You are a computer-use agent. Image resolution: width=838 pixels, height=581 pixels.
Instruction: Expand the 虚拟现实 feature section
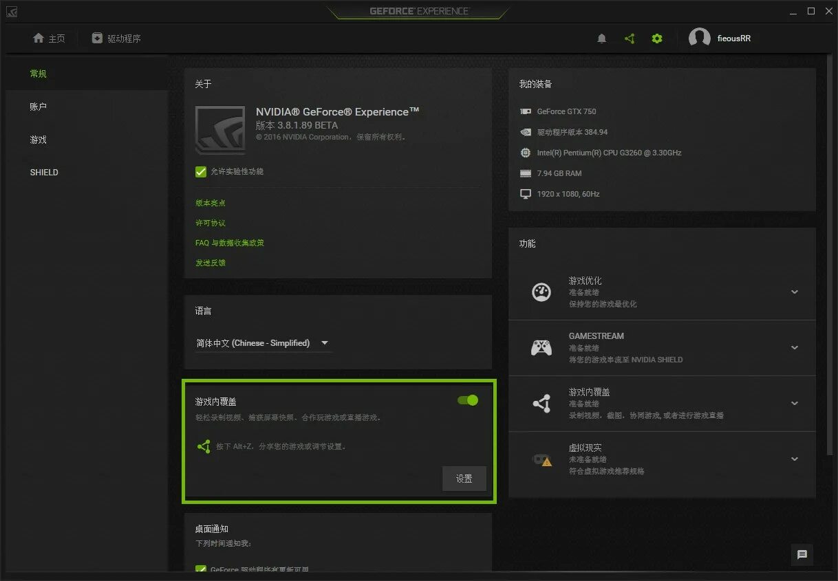(x=795, y=459)
